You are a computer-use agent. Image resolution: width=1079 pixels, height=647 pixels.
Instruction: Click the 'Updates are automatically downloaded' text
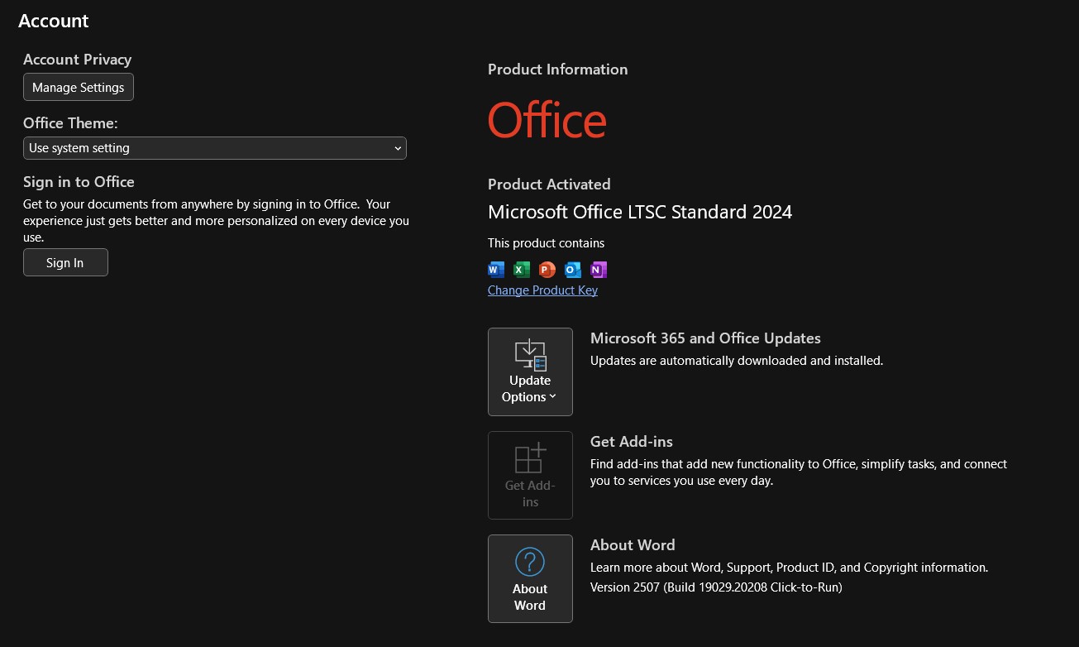(x=737, y=361)
